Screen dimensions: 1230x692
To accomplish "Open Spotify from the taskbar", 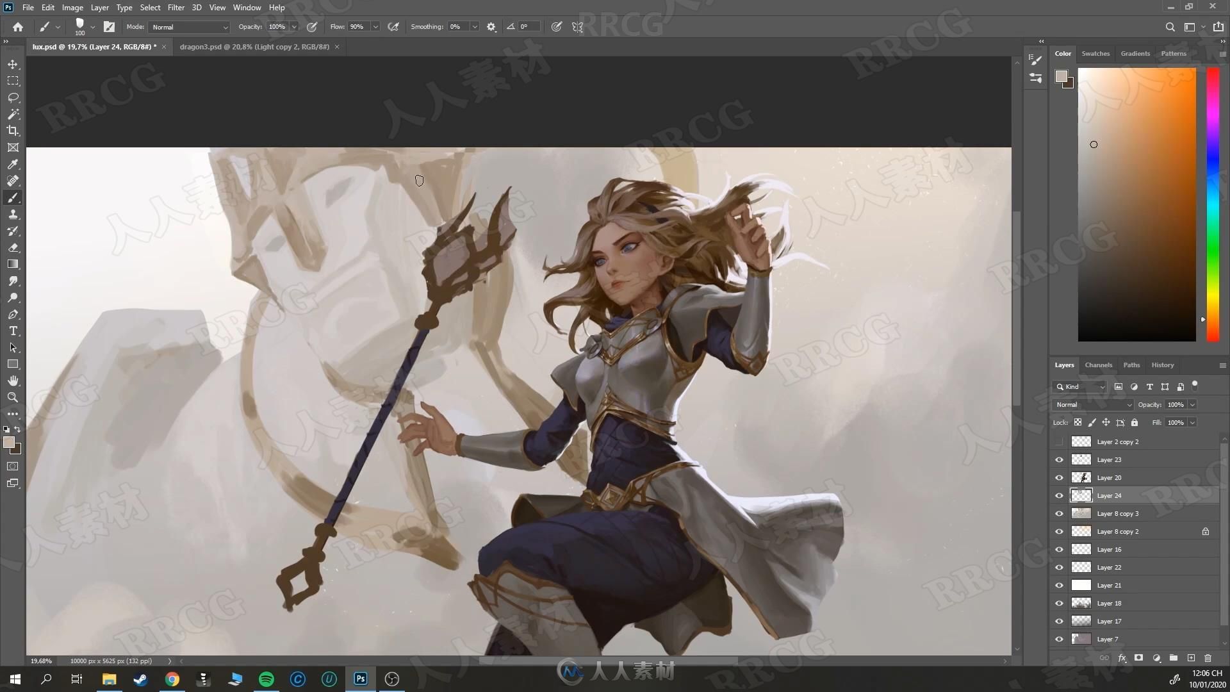I will point(266,679).
